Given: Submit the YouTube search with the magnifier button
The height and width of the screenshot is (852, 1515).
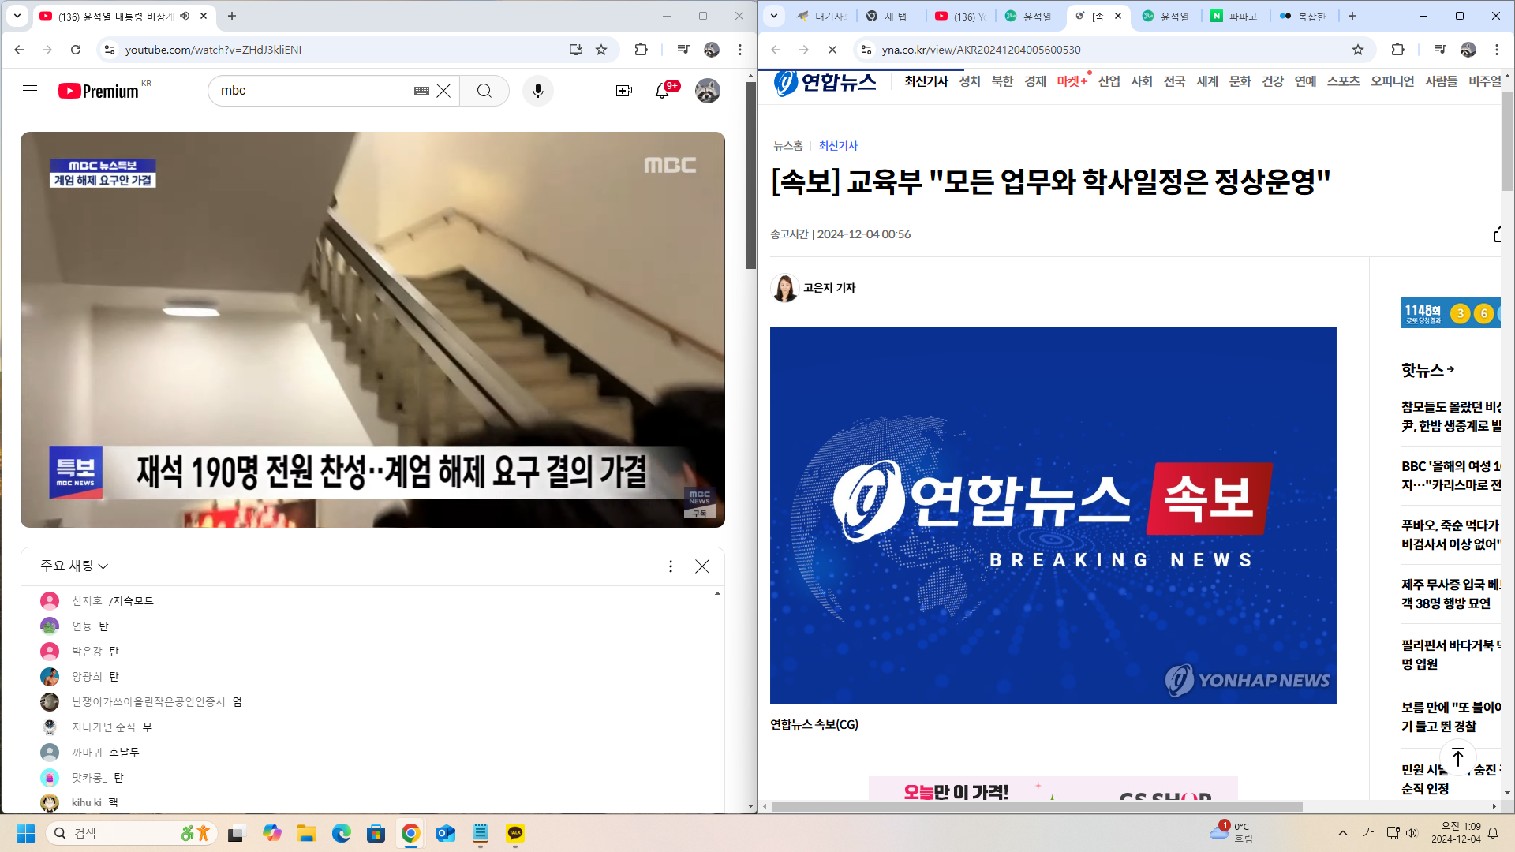Looking at the screenshot, I should pos(484,91).
